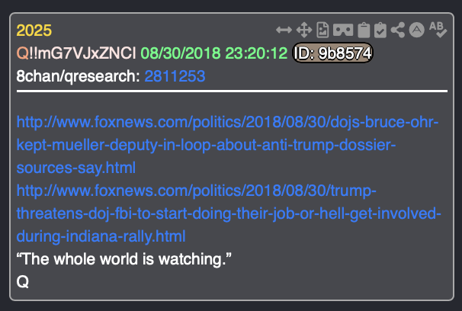The height and width of the screenshot is (311, 462).
Task: Click the Q signature at post bottom
Action: [x=23, y=282]
